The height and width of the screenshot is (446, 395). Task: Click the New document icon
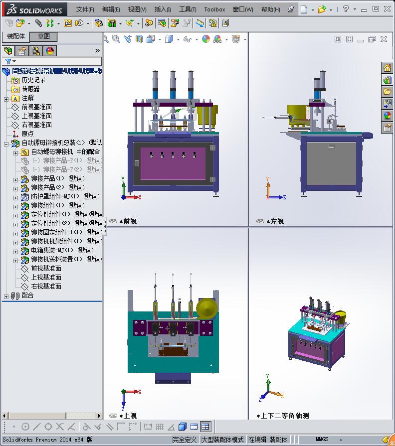[304, 9]
